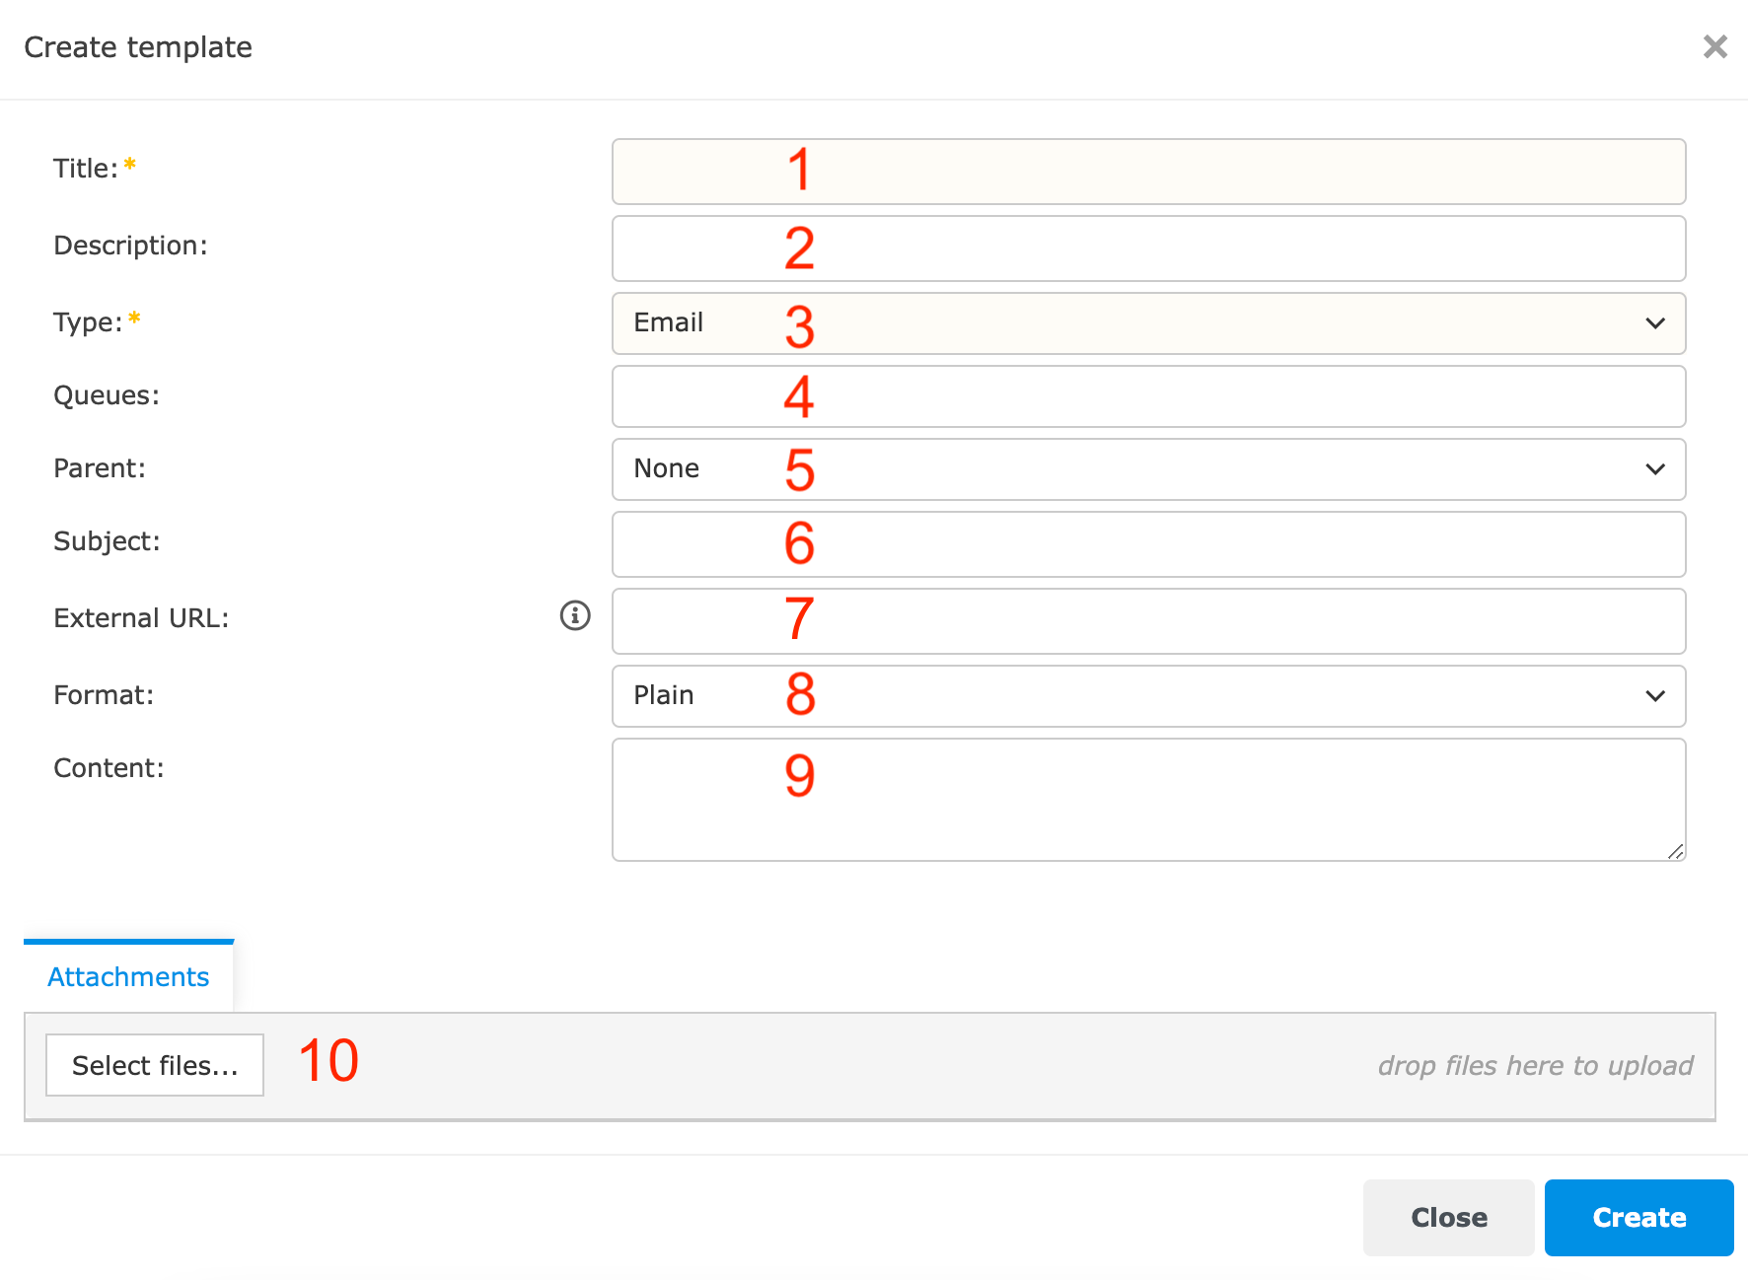Click the "Create template" dialog heading
Viewport: 1748px width, 1280px height.
click(x=138, y=47)
